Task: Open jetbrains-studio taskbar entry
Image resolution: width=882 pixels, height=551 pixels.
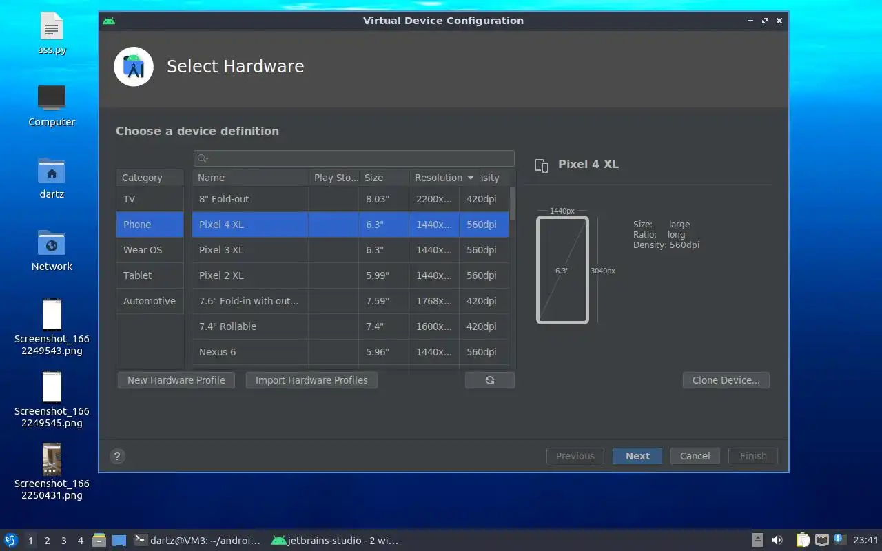Action: pyautogui.click(x=336, y=541)
